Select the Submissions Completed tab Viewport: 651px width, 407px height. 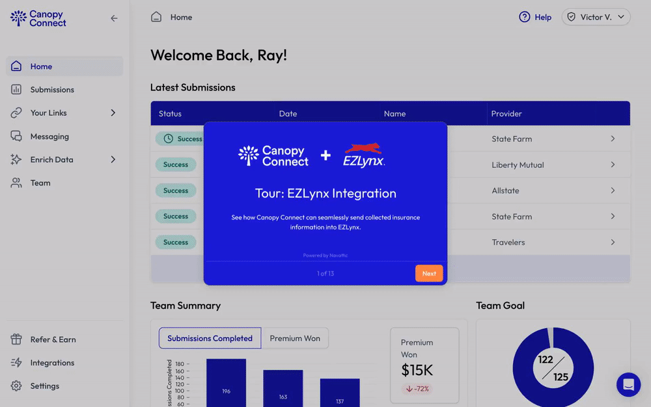210,338
